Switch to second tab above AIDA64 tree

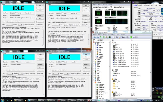coord(100,40)
